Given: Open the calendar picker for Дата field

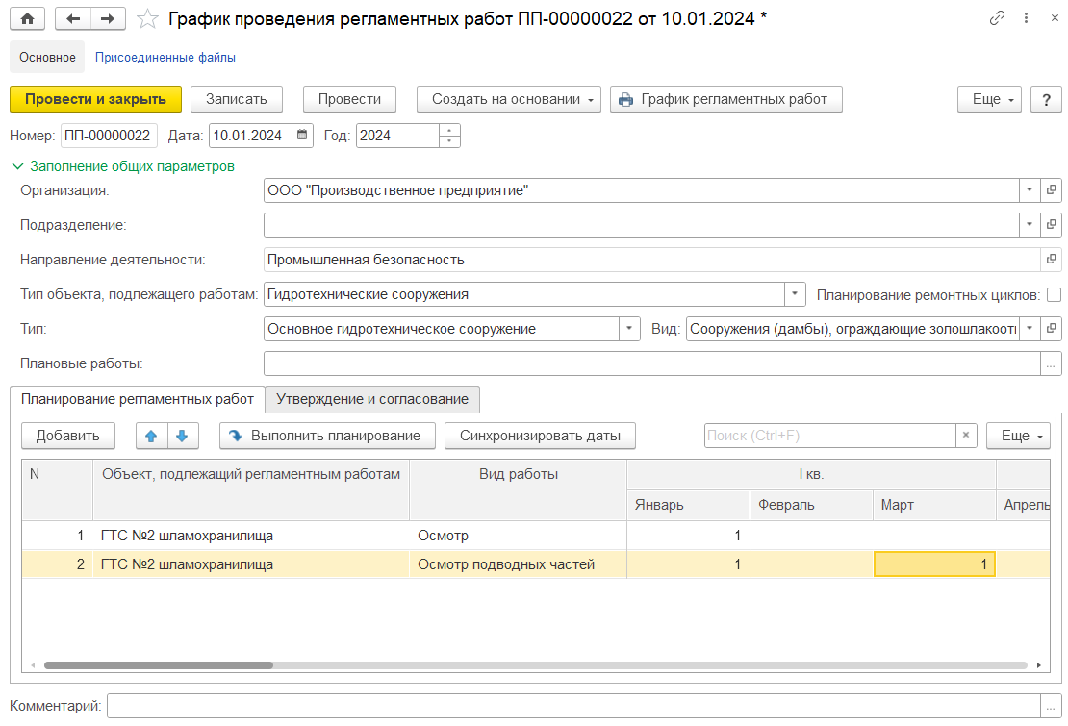Looking at the screenshot, I should tap(302, 136).
